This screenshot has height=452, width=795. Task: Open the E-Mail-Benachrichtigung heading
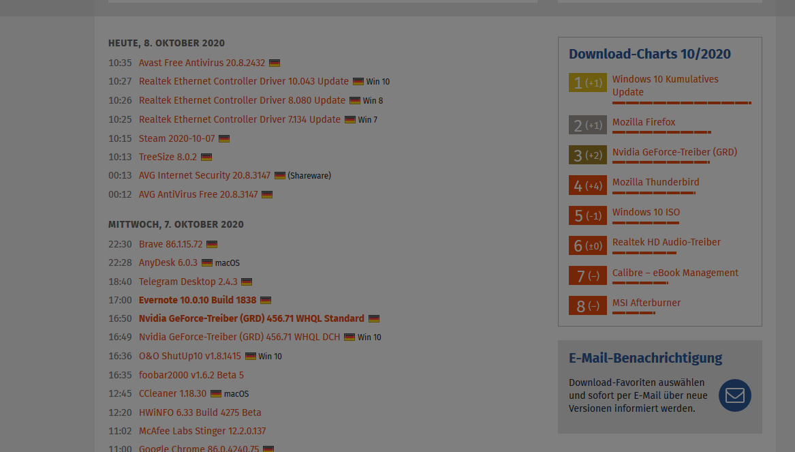[645, 358]
